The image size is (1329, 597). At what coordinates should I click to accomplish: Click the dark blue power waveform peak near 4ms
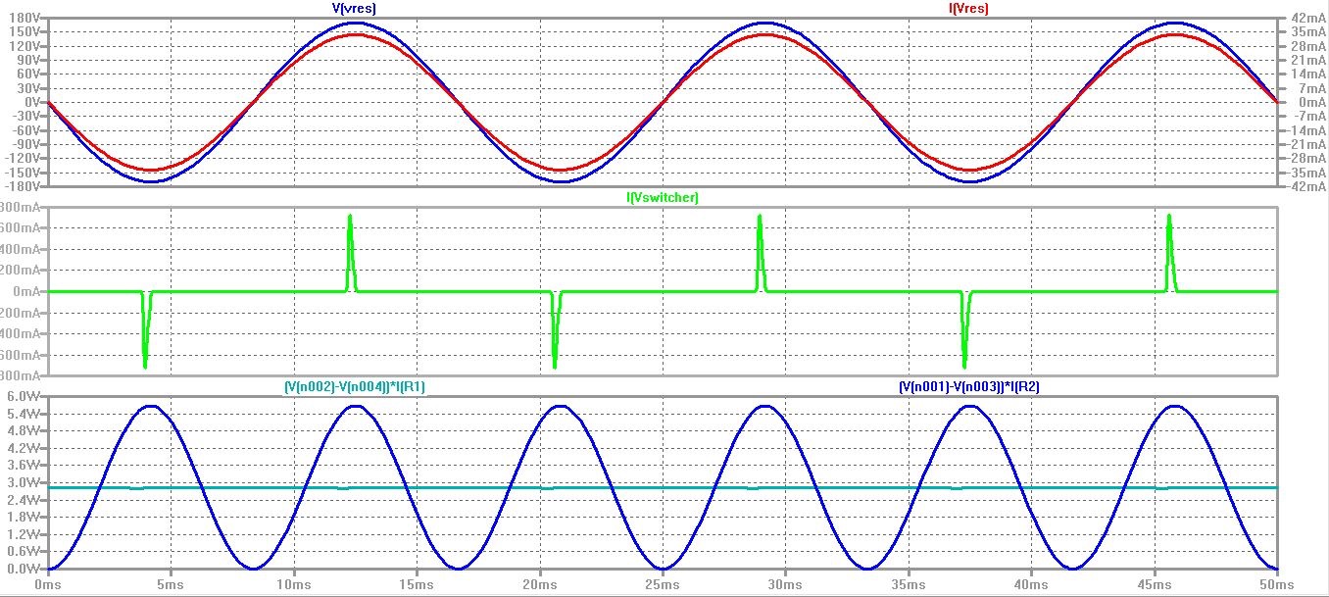coord(150,408)
